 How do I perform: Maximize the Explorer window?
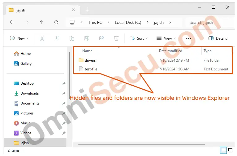click(x=213, y=7)
